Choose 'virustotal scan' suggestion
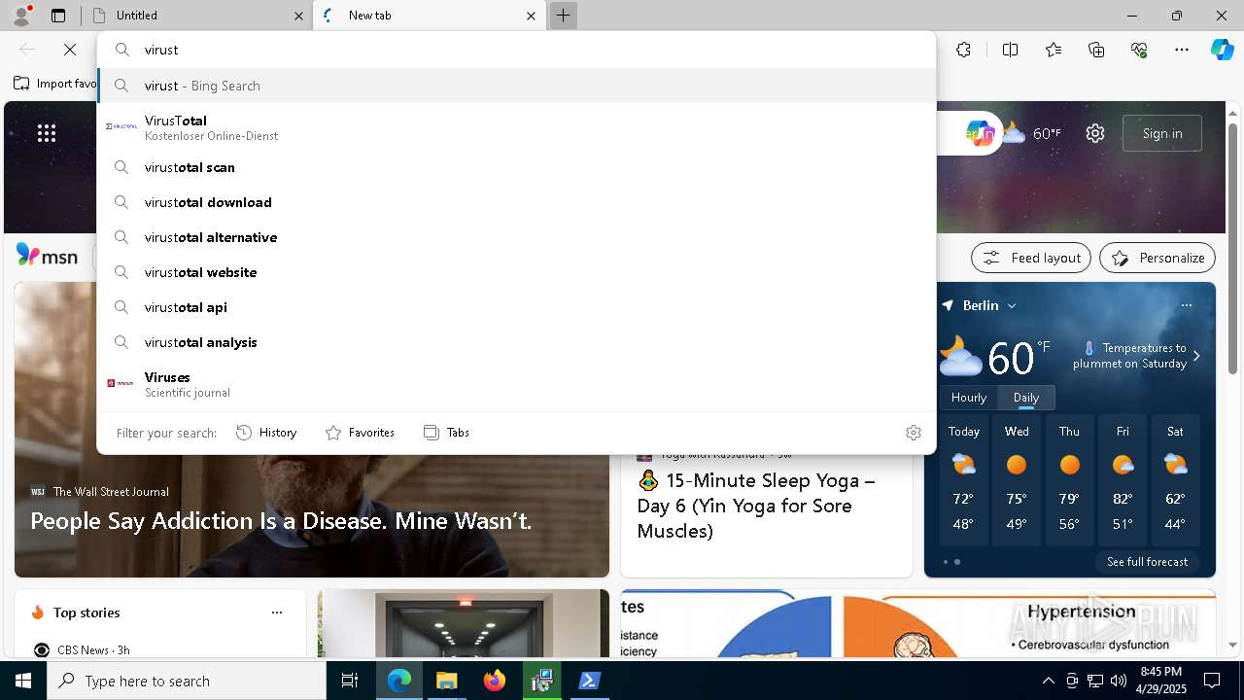 [516, 167]
